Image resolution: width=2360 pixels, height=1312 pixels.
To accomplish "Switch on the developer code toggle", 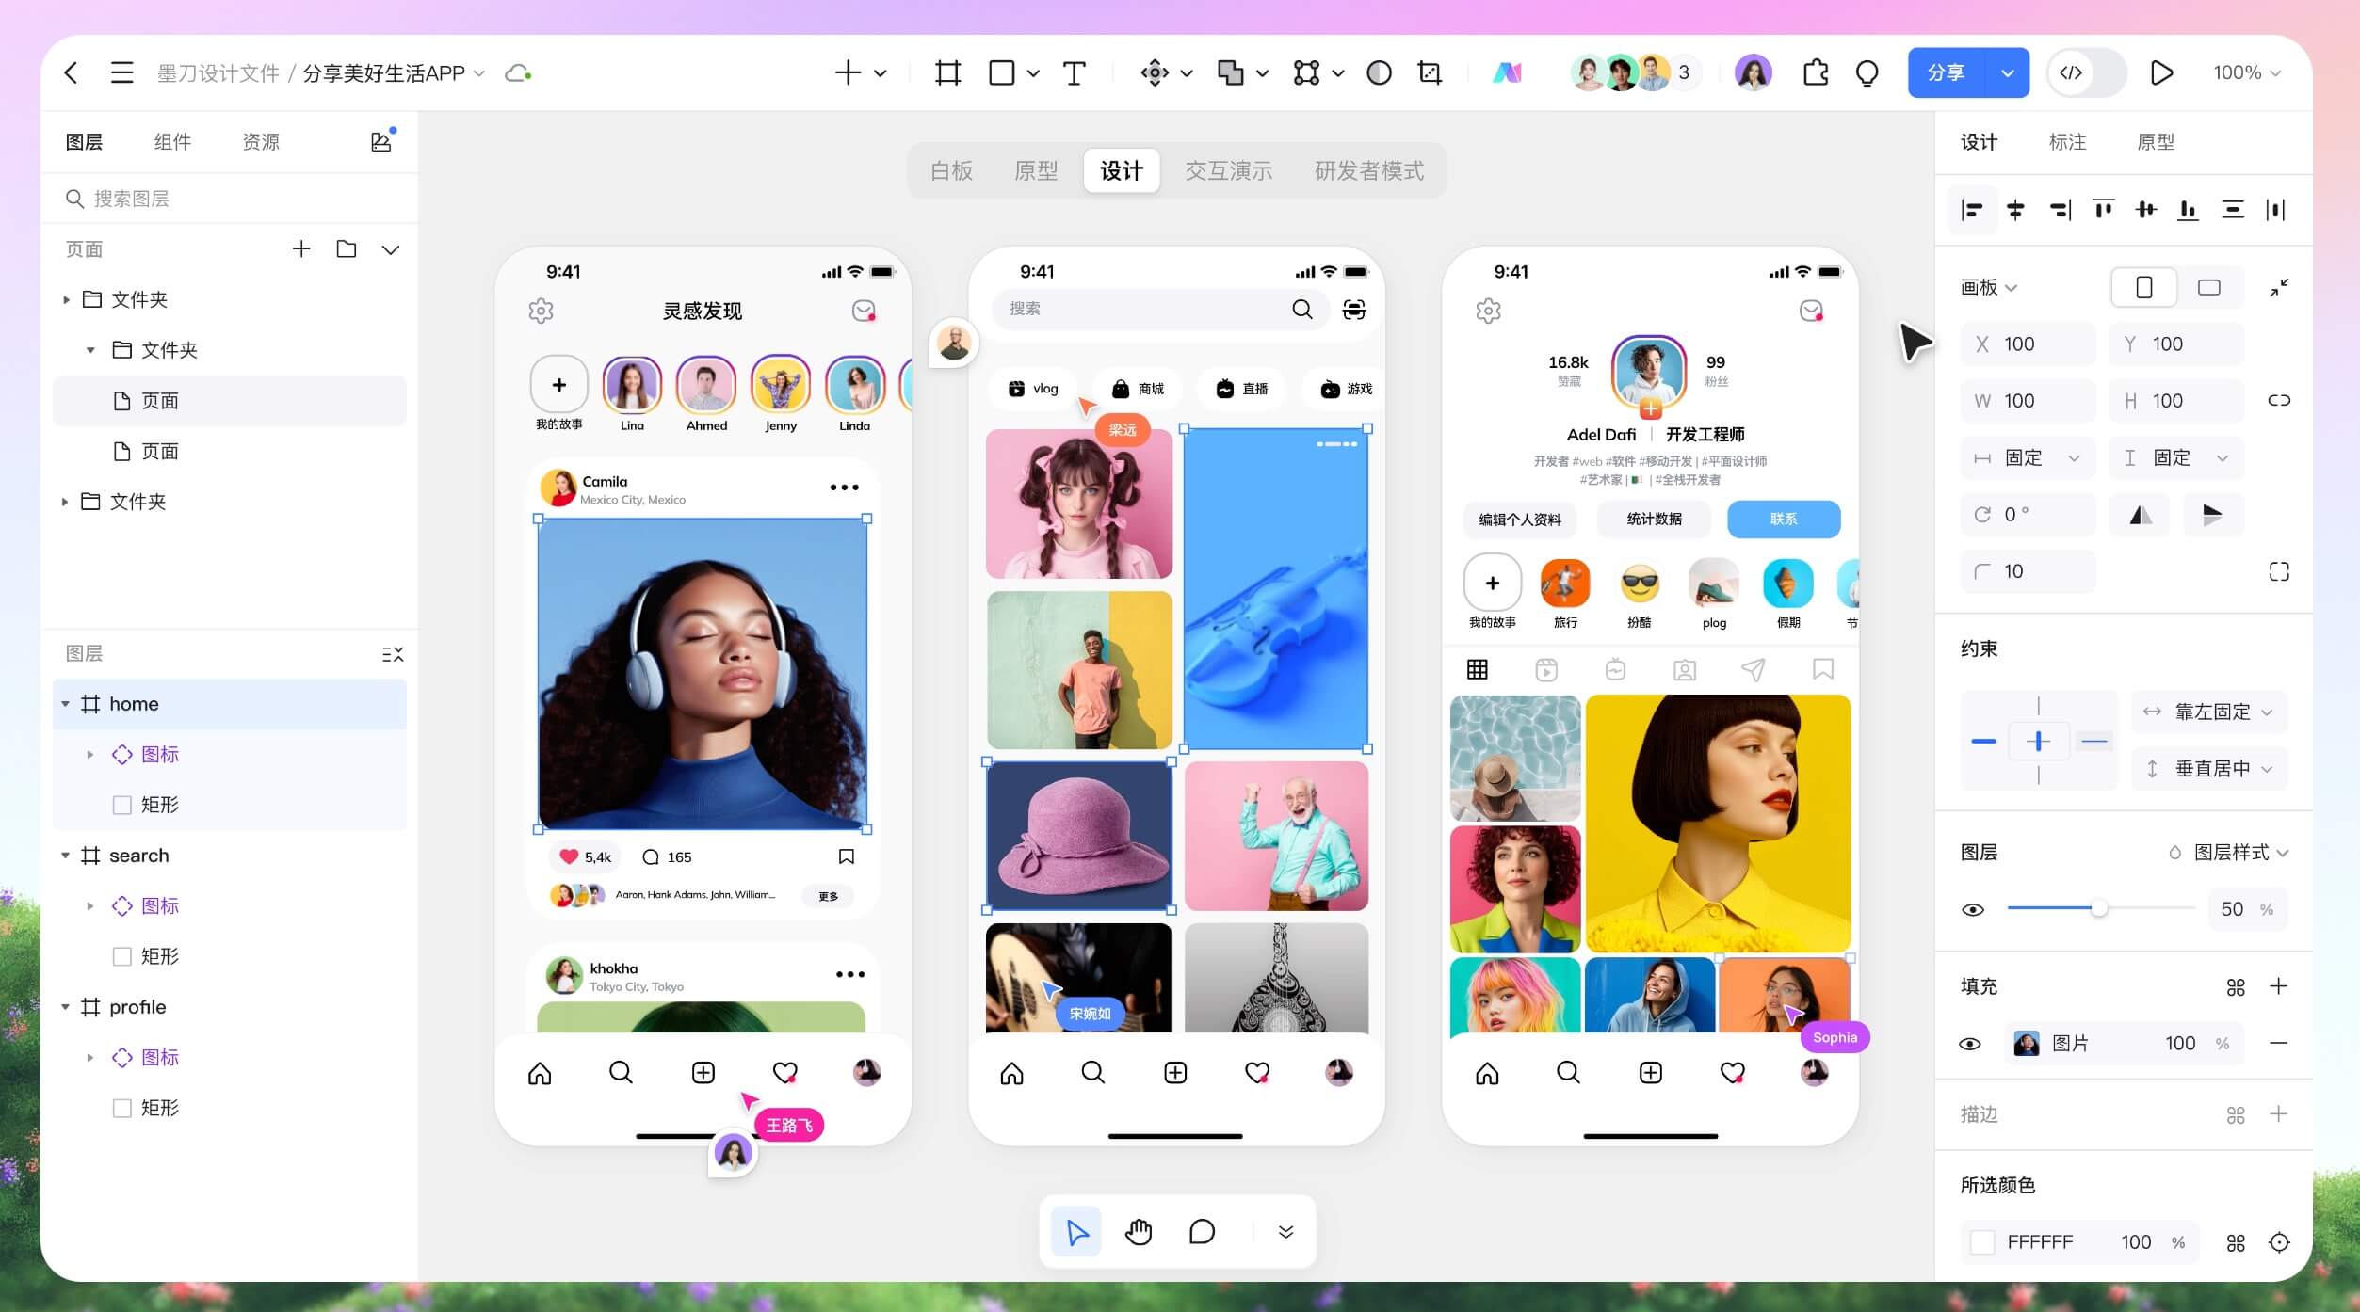I will tap(2085, 72).
